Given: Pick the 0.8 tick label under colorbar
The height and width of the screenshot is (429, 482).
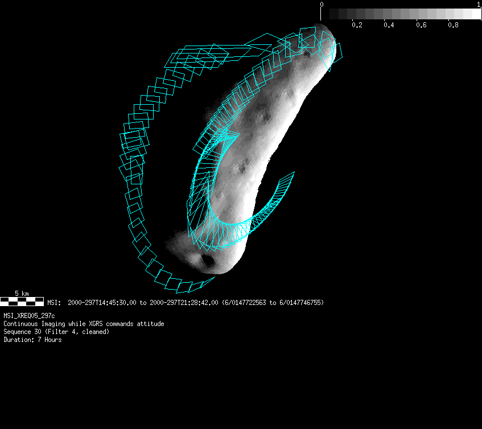Looking at the screenshot, I should pos(453,25).
